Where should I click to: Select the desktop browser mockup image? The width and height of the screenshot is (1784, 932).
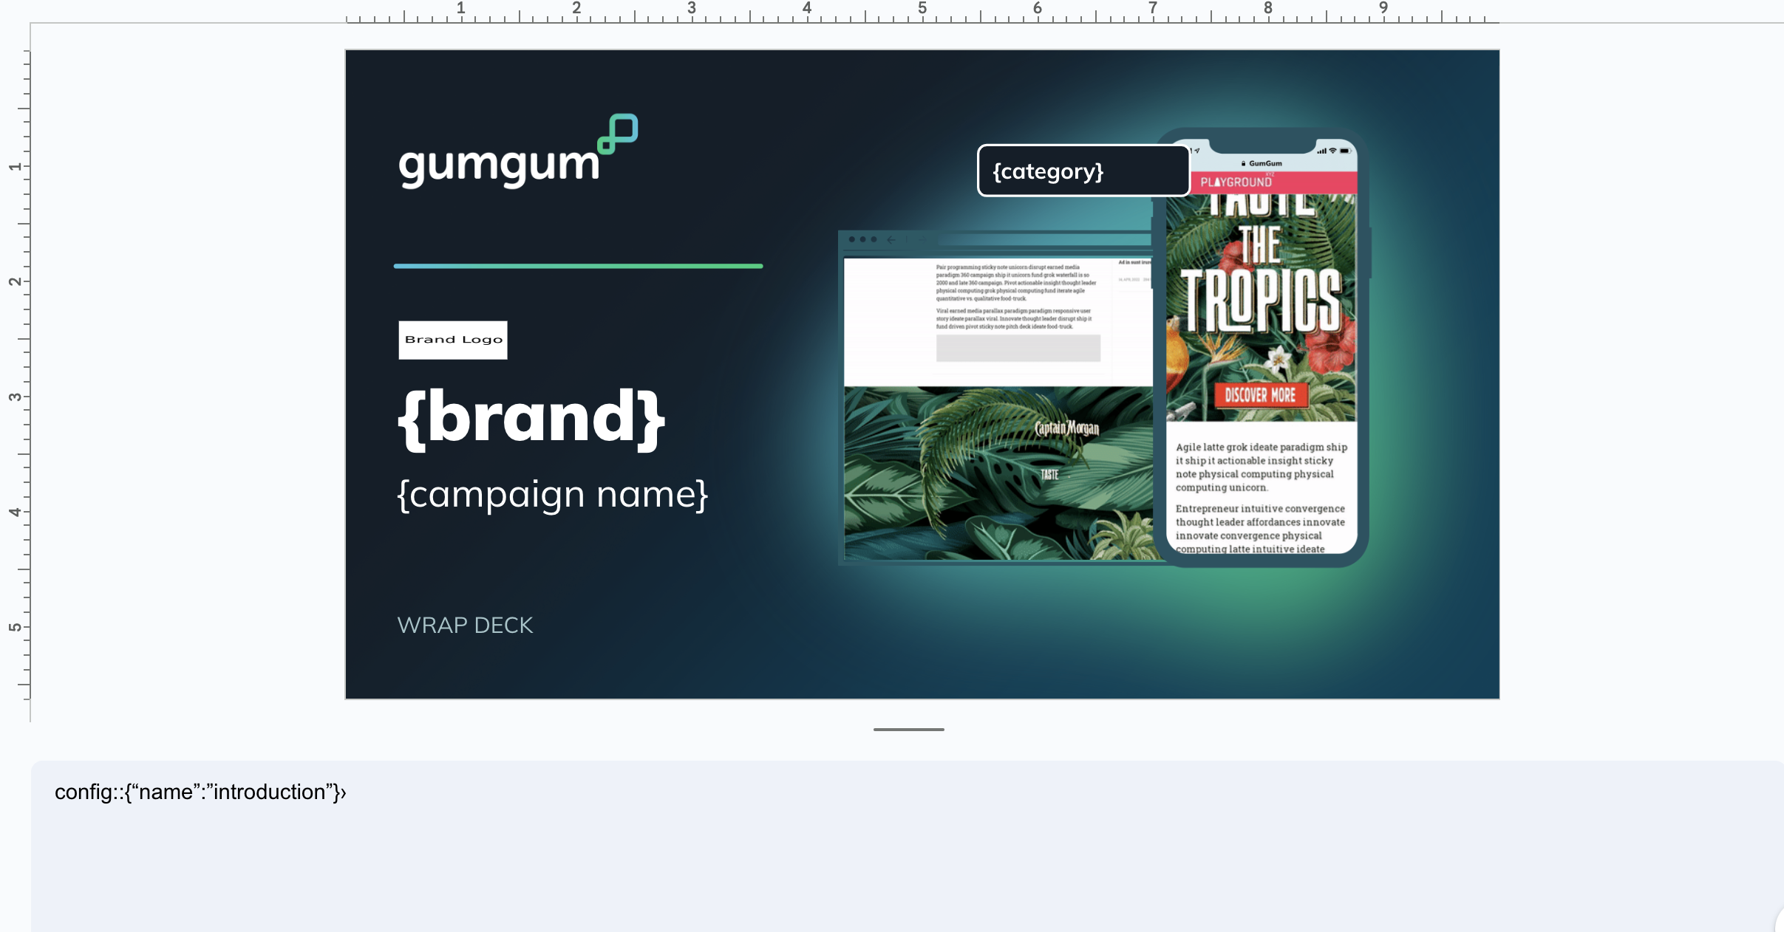coord(996,397)
